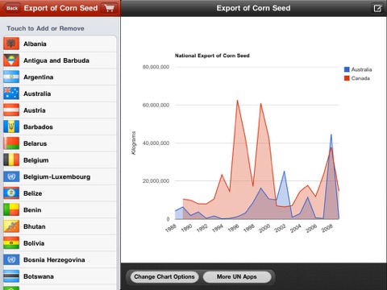
Task: Open More UN Apps
Action: tap(237, 277)
